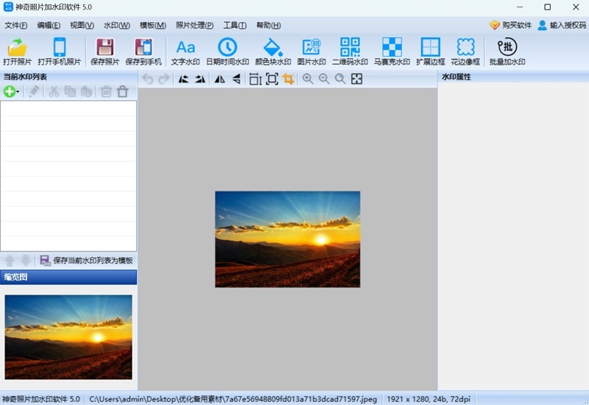Open the 水印(W) menu
The height and width of the screenshot is (405, 589).
(117, 25)
